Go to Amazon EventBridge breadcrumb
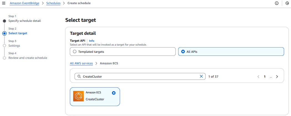291x116 pixels. pyautogui.click(x=24, y=3)
